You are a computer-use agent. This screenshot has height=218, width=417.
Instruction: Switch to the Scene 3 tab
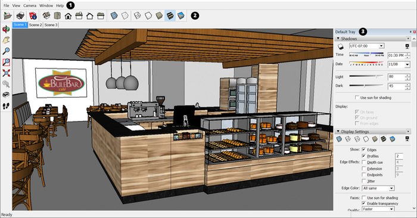pyautogui.click(x=51, y=25)
